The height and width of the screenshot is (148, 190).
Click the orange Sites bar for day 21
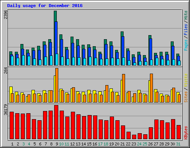[x=124, y=88]
